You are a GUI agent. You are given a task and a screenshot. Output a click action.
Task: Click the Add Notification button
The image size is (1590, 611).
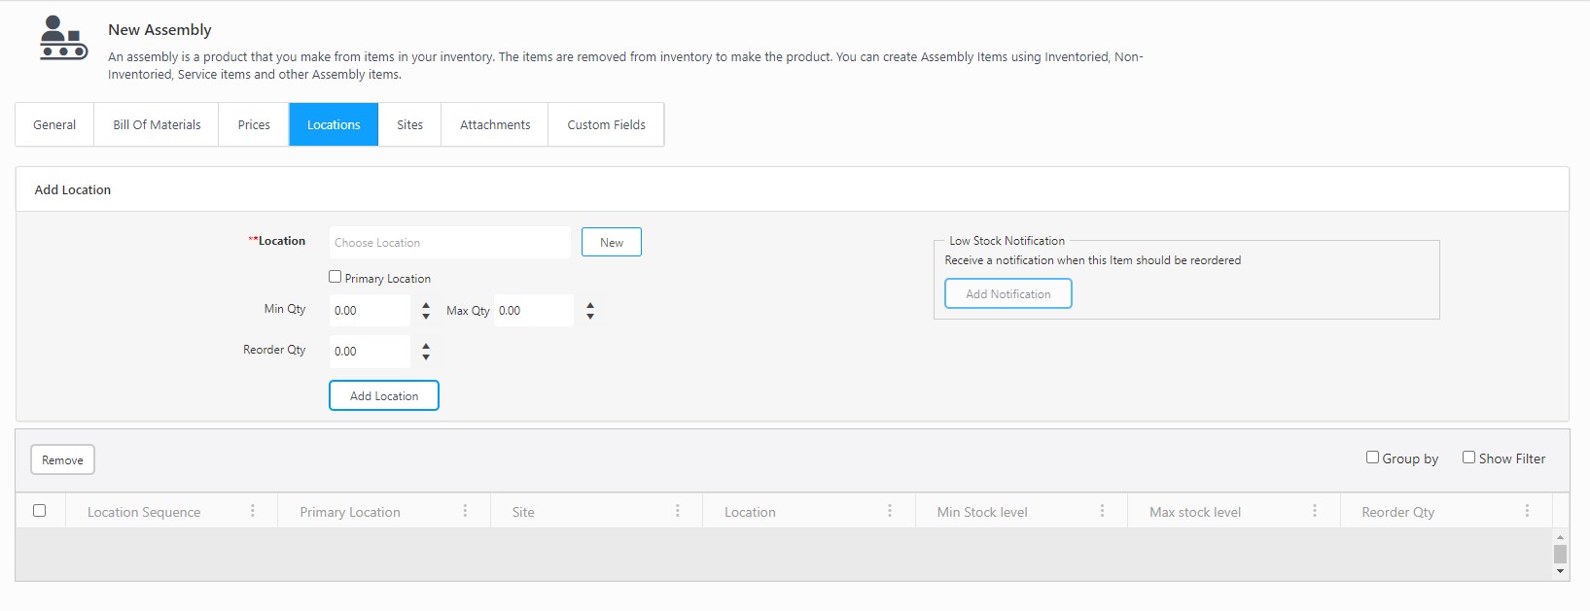1007,294
